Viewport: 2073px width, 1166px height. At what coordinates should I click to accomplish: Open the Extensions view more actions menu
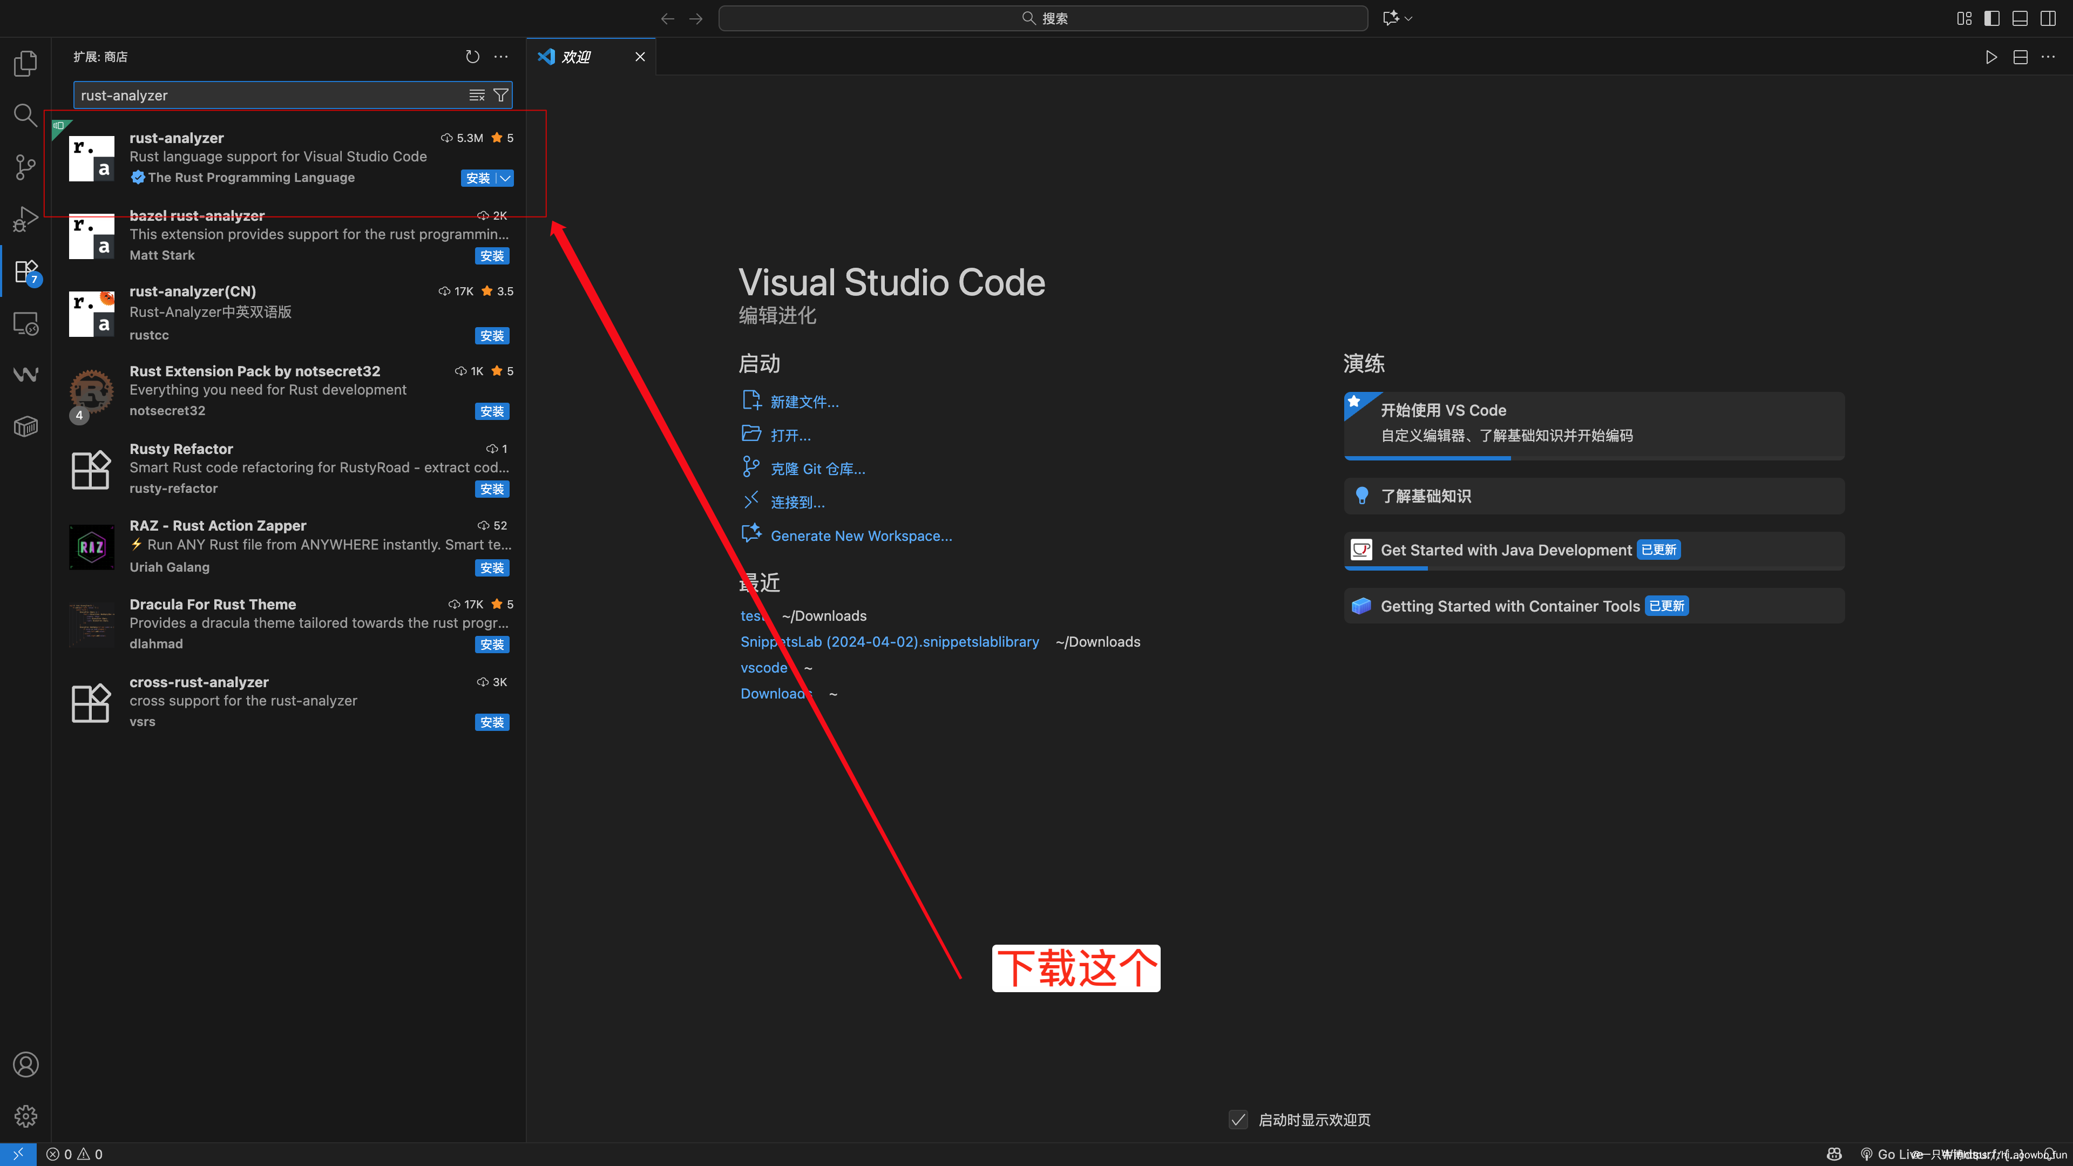[x=502, y=56]
